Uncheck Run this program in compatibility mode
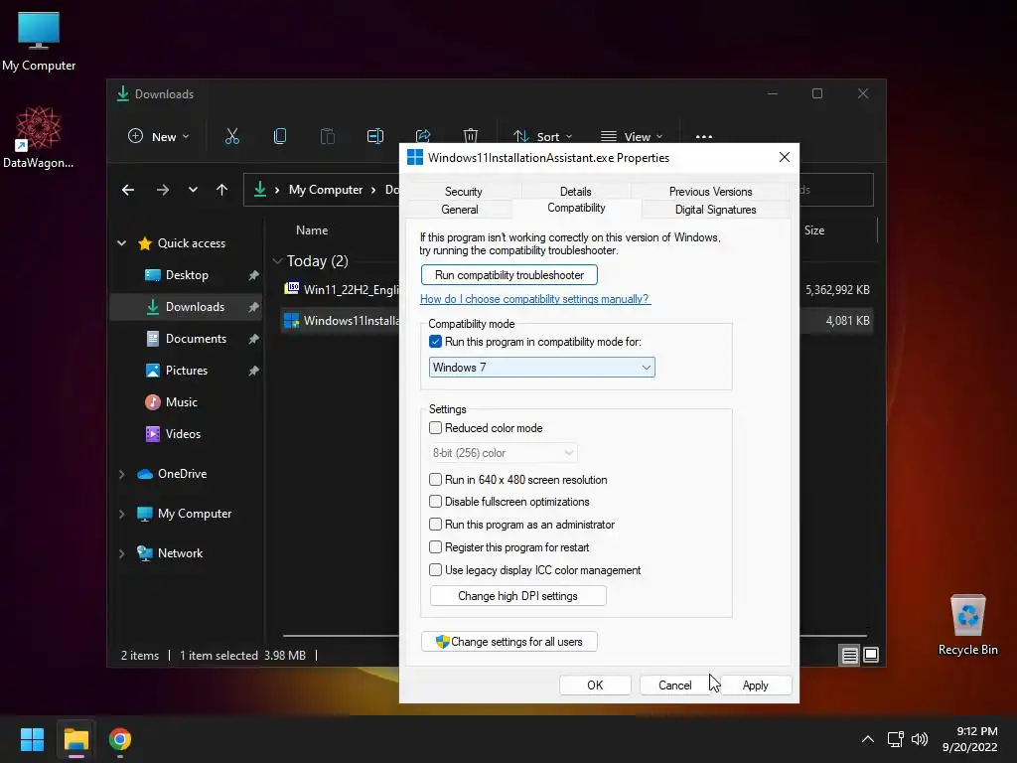Image resolution: width=1017 pixels, height=763 pixels. (435, 342)
